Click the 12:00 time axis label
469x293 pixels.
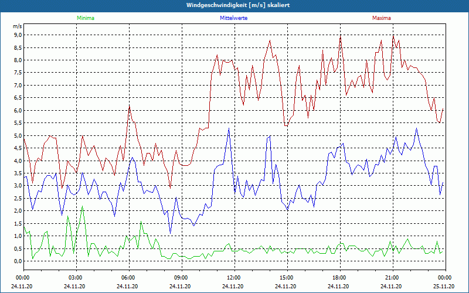pyautogui.click(x=233, y=278)
